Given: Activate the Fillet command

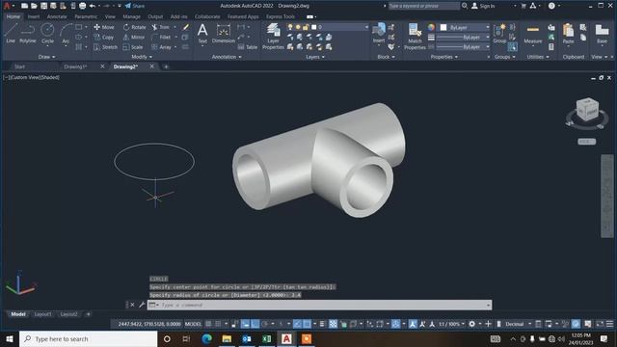Looking at the screenshot, I should [x=161, y=37].
